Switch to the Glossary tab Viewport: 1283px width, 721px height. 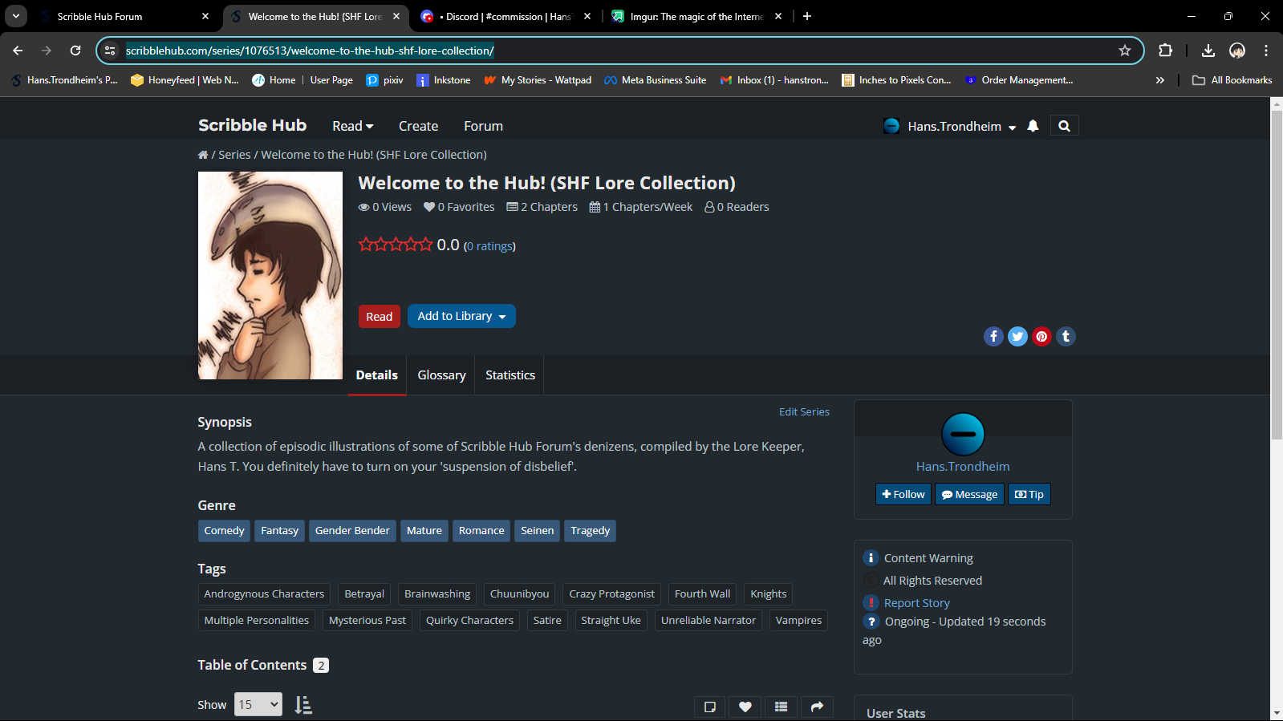[441, 375]
